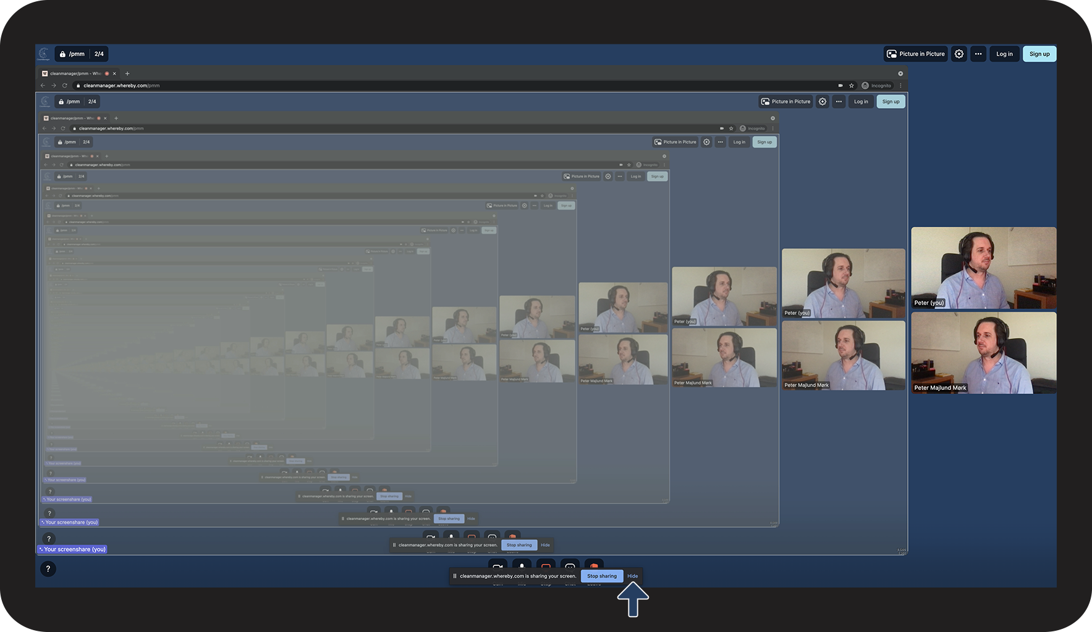Select the large Peter (you) video tile
The width and height of the screenshot is (1092, 632).
coord(984,268)
